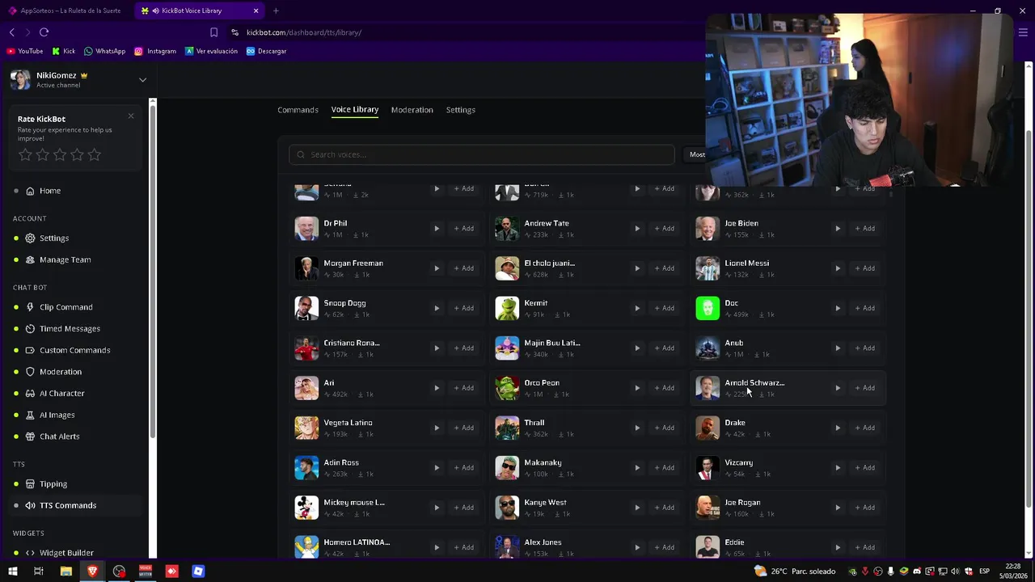Screen dimensions: 1035x582
Task: Open Kick bookmark
Action: (64, 51)
